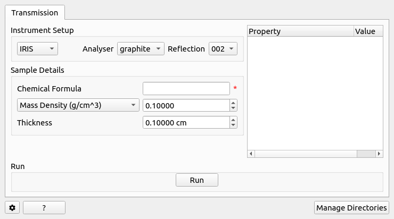Open the settings gear icon
This screenshot has width=394, height=219.
coord(12,208)
